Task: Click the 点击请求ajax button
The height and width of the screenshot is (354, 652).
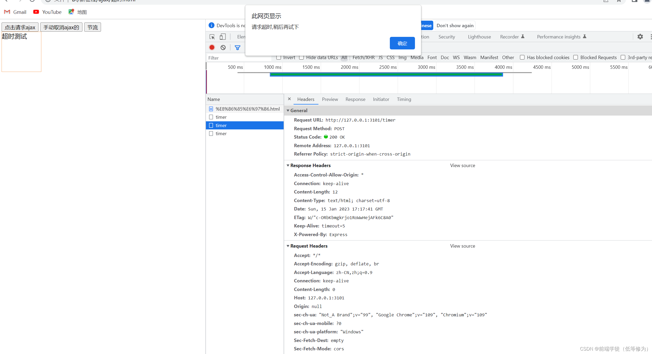Action: tap(20, 27)
